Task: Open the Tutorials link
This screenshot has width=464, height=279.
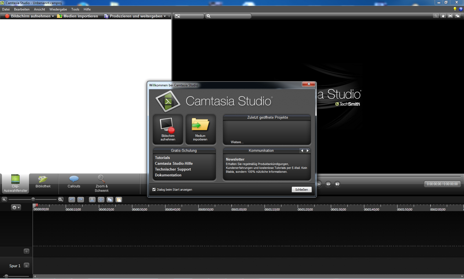Action: 162,158
